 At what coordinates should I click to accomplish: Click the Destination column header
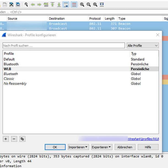coord(68,18)
